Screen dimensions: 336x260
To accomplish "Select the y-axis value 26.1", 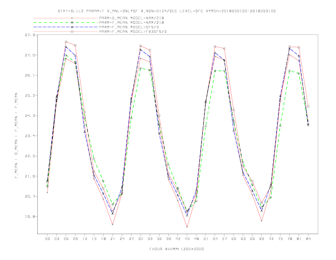I will click(30, 75).
